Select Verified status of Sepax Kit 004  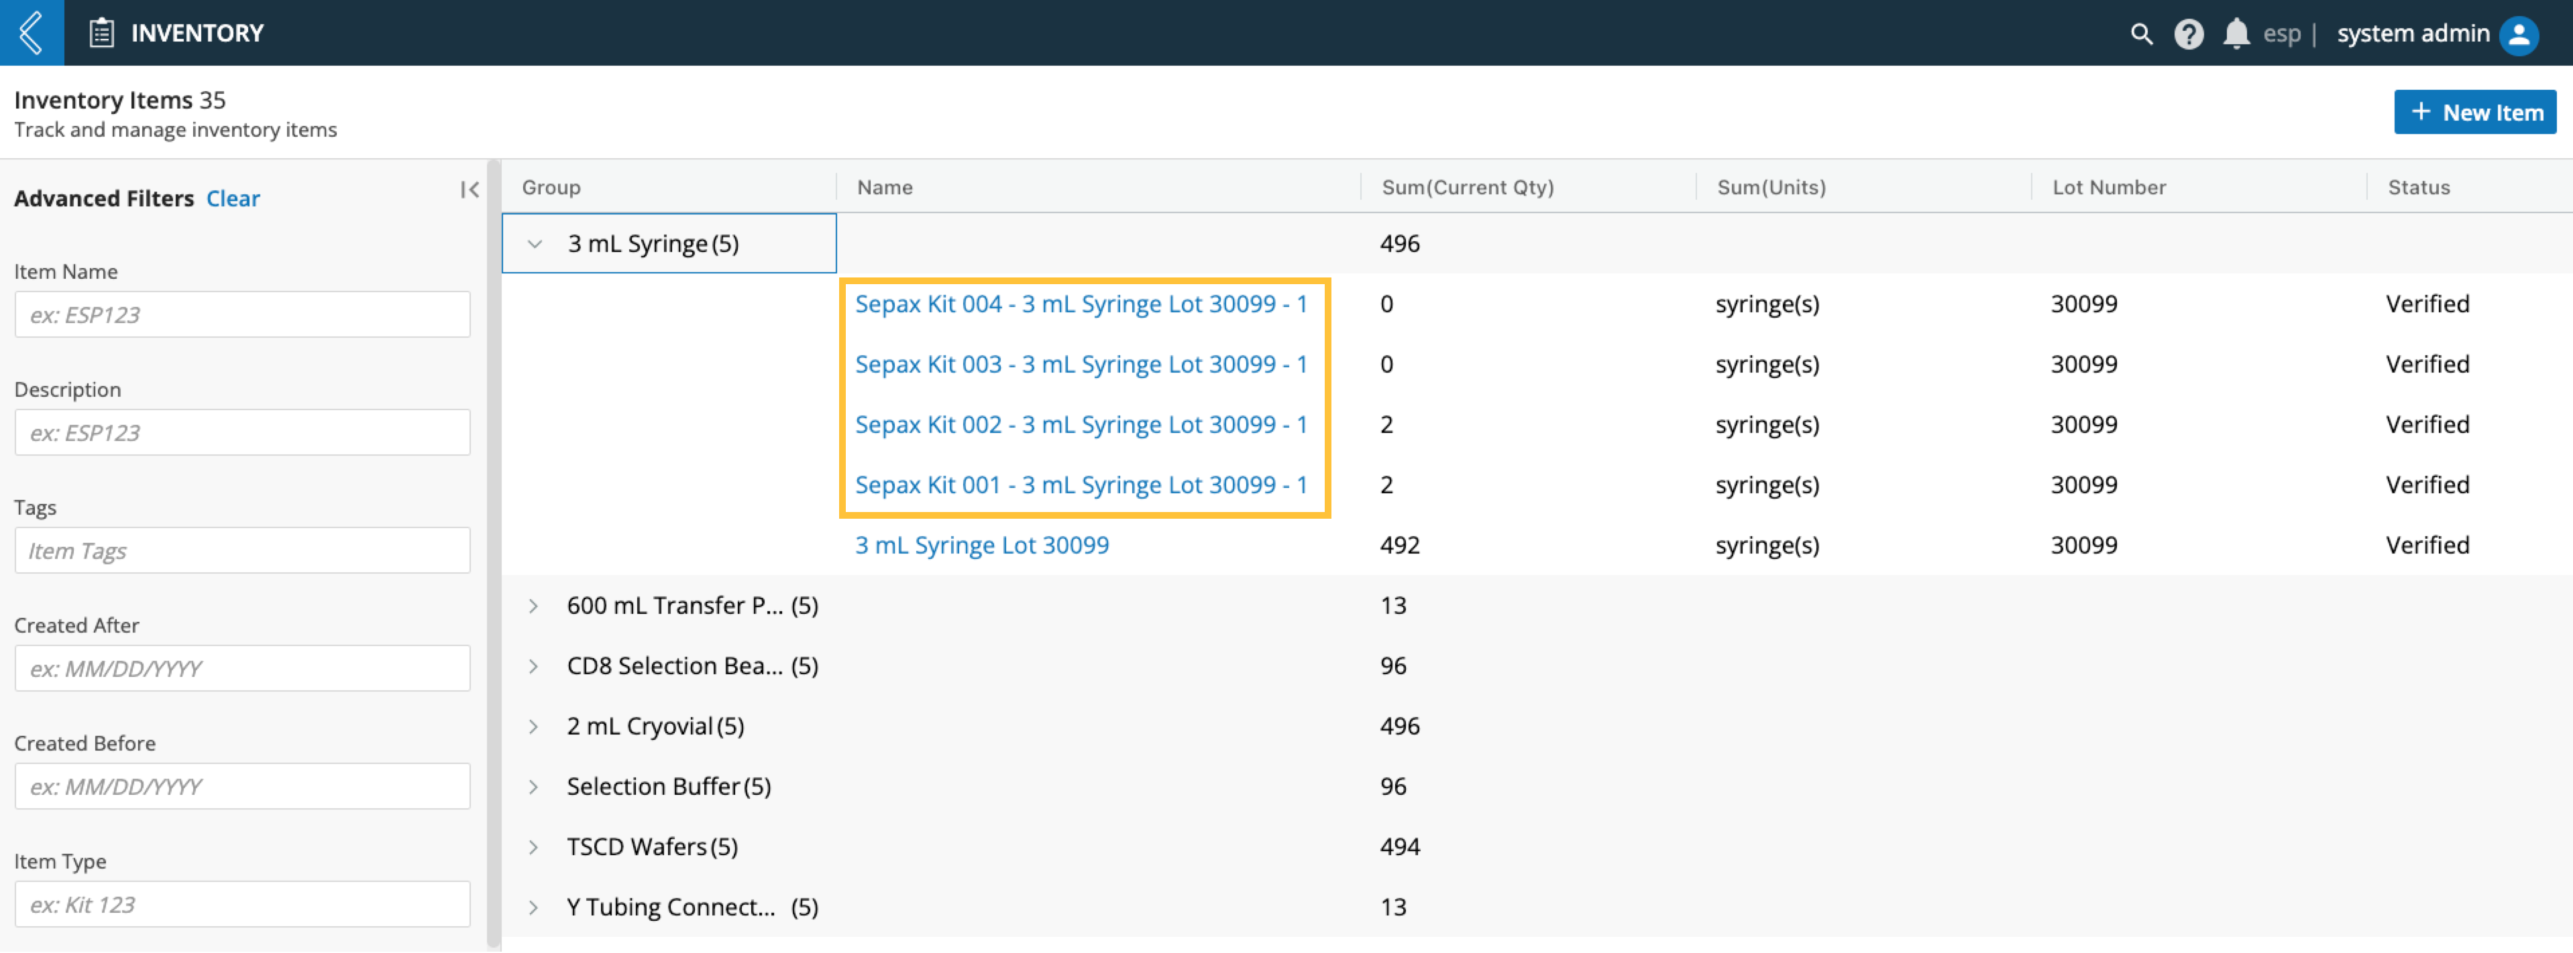click(x=2427, y=304)
